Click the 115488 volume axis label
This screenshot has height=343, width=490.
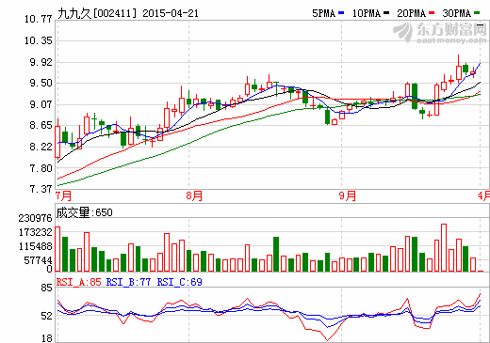(x=35, y=246)
